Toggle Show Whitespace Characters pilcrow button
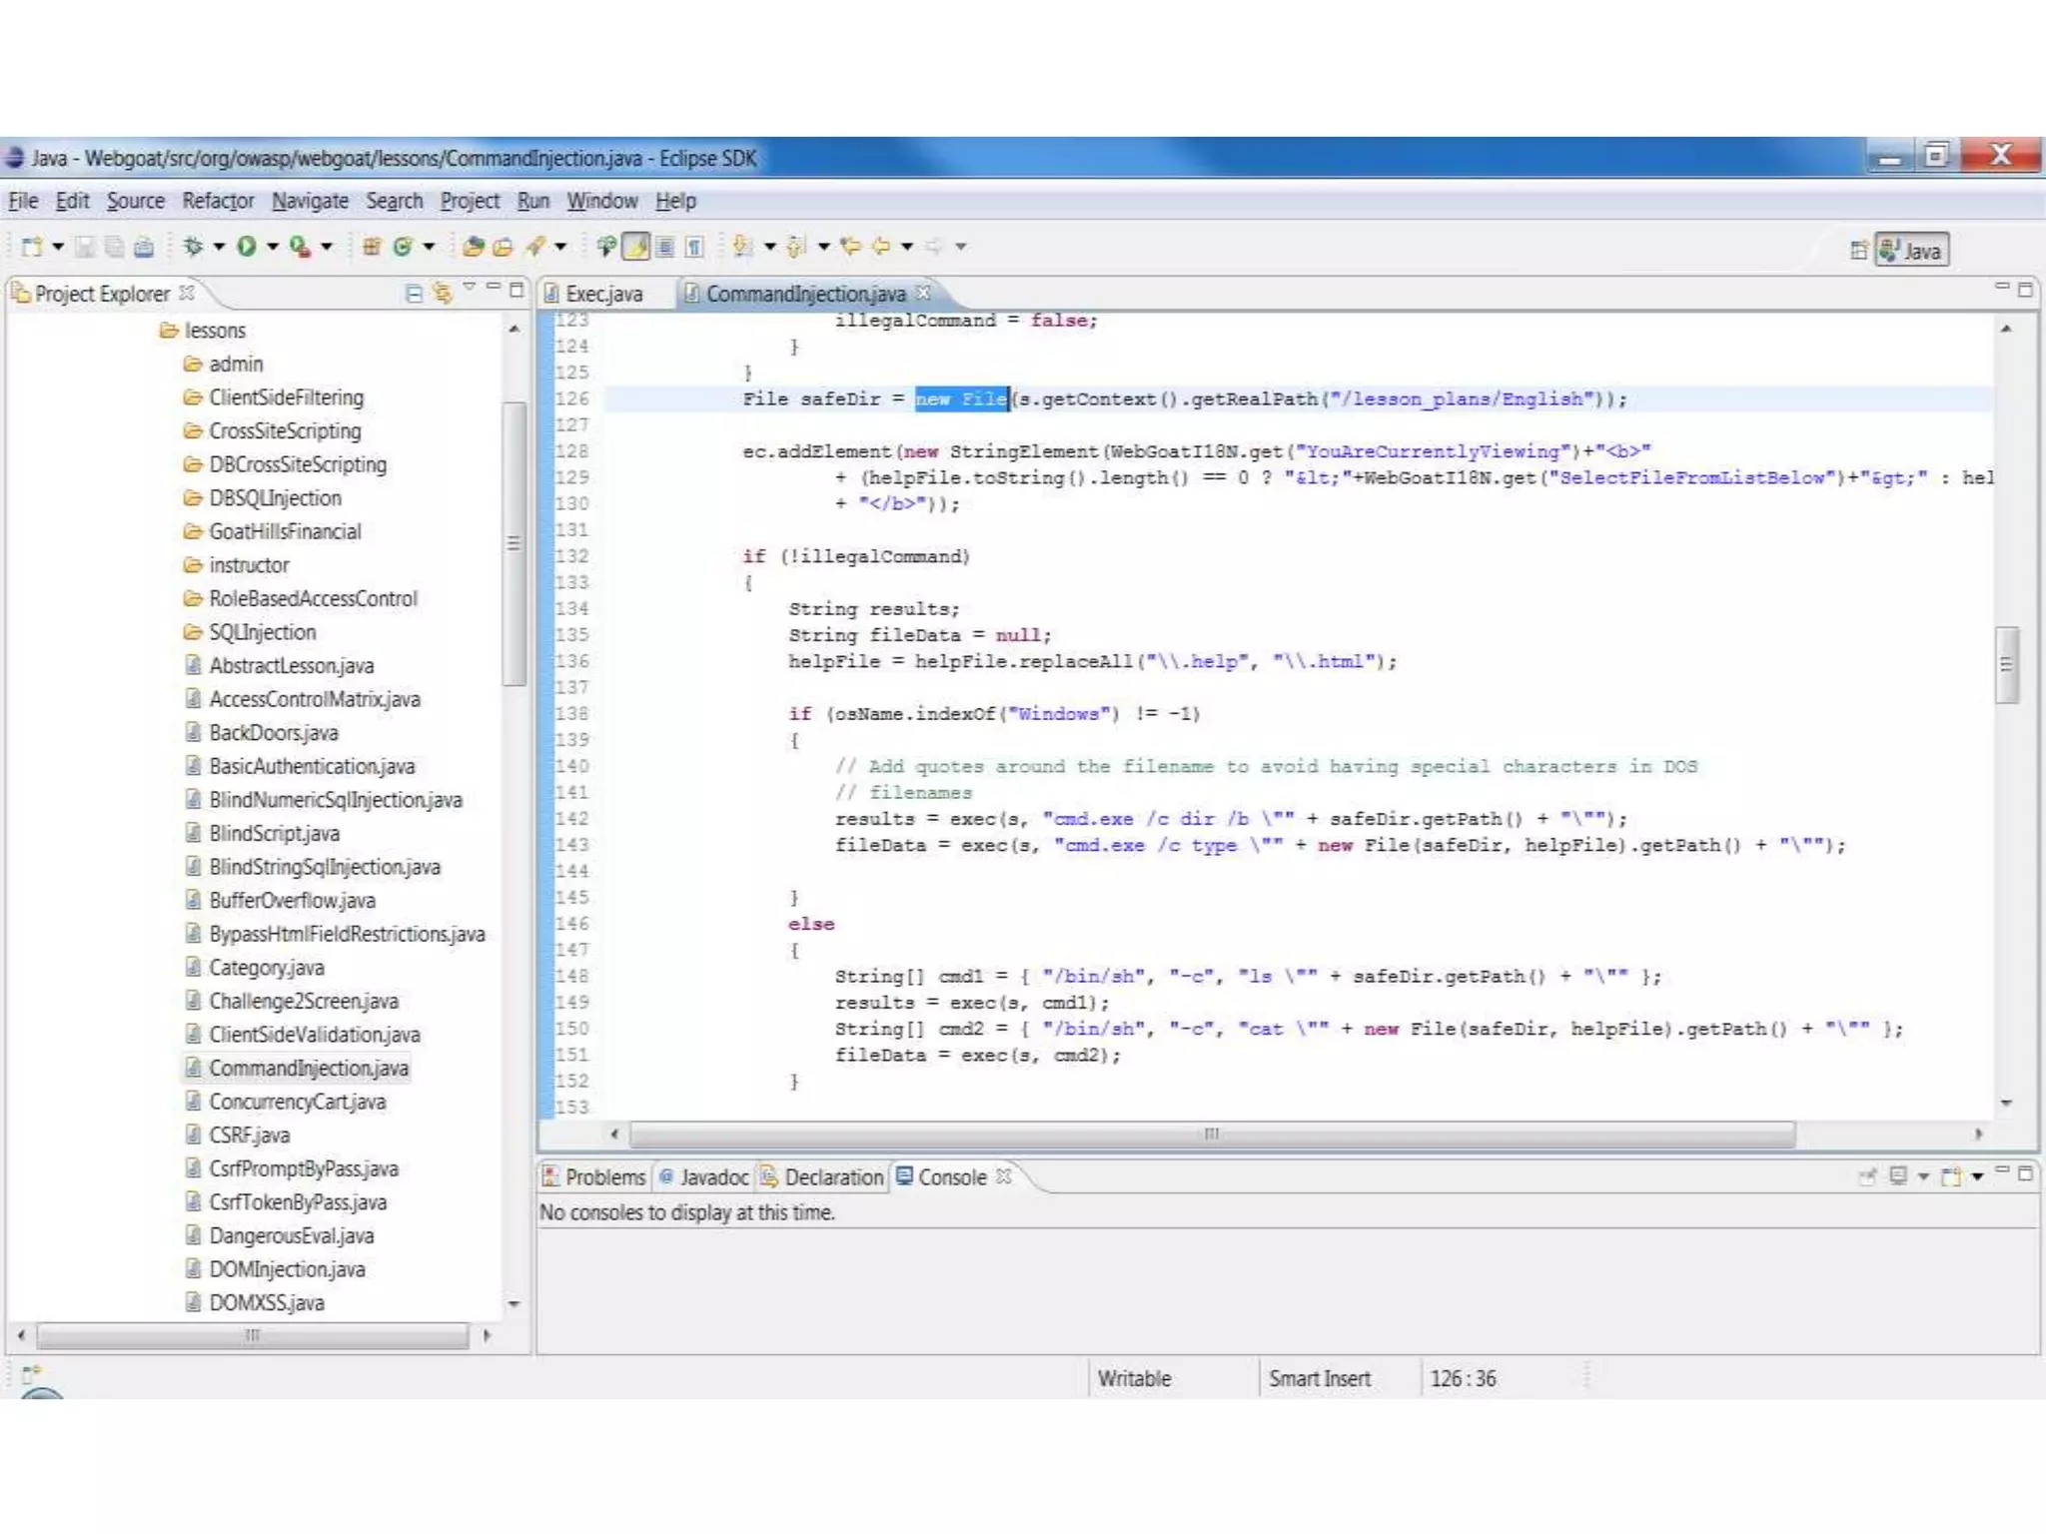 click(694, 247)
